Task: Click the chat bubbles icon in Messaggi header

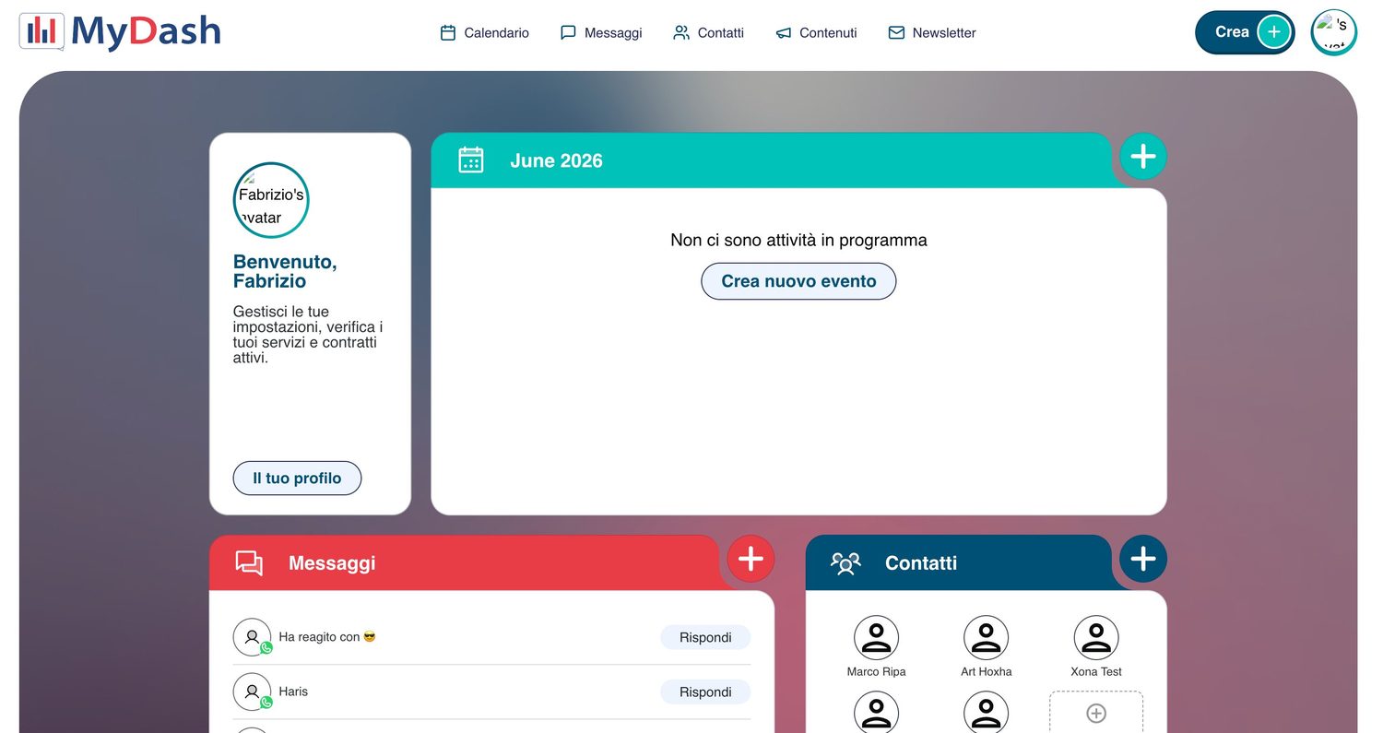Action: click(x=249, y=562)
